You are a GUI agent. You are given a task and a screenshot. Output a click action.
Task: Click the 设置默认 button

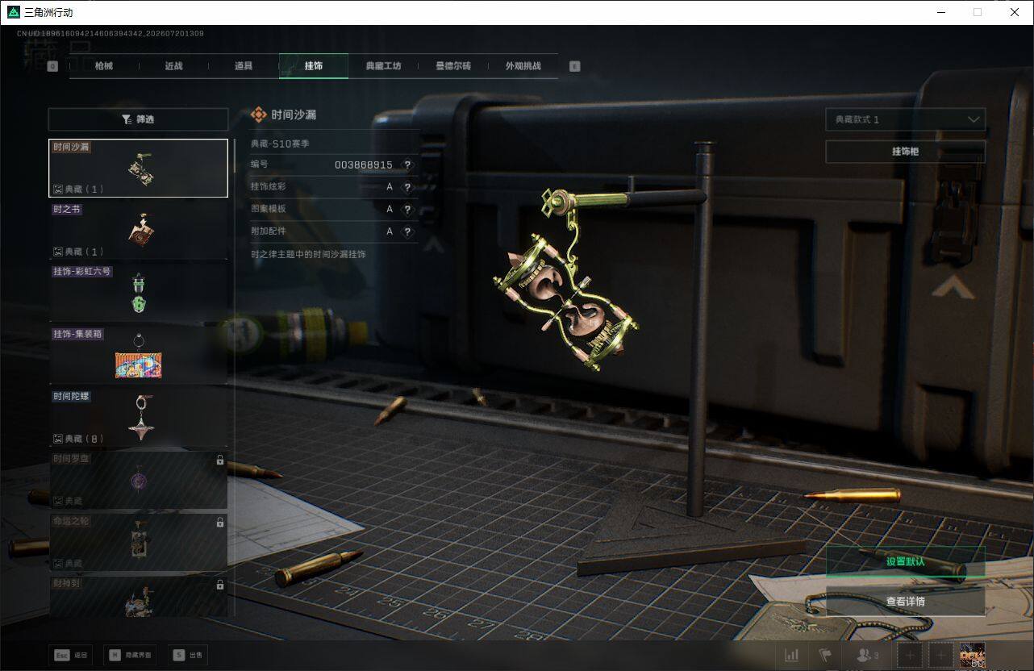pos(905,561)
